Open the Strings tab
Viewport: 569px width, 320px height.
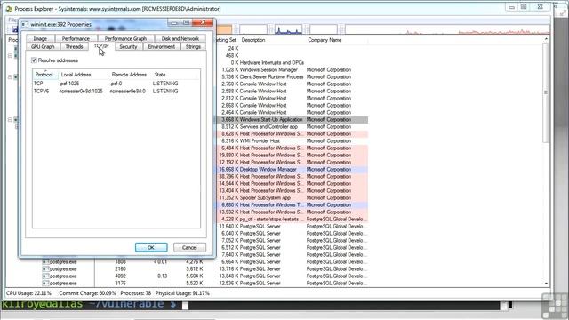point(193,47)
